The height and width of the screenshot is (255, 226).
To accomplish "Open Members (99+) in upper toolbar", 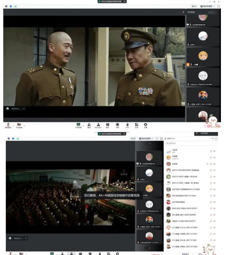I will point(98,126).
